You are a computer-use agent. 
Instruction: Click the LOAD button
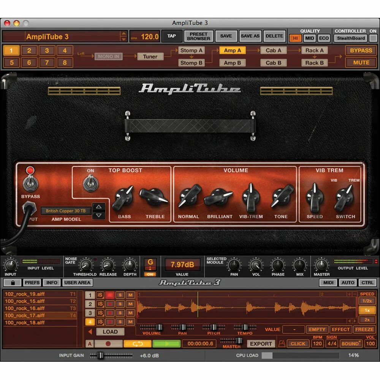coord(110,331)
